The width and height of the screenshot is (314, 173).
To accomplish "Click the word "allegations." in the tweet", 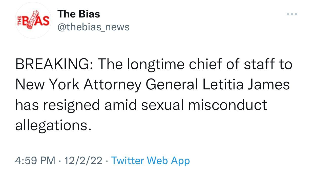I will click(x=53, y=125).
